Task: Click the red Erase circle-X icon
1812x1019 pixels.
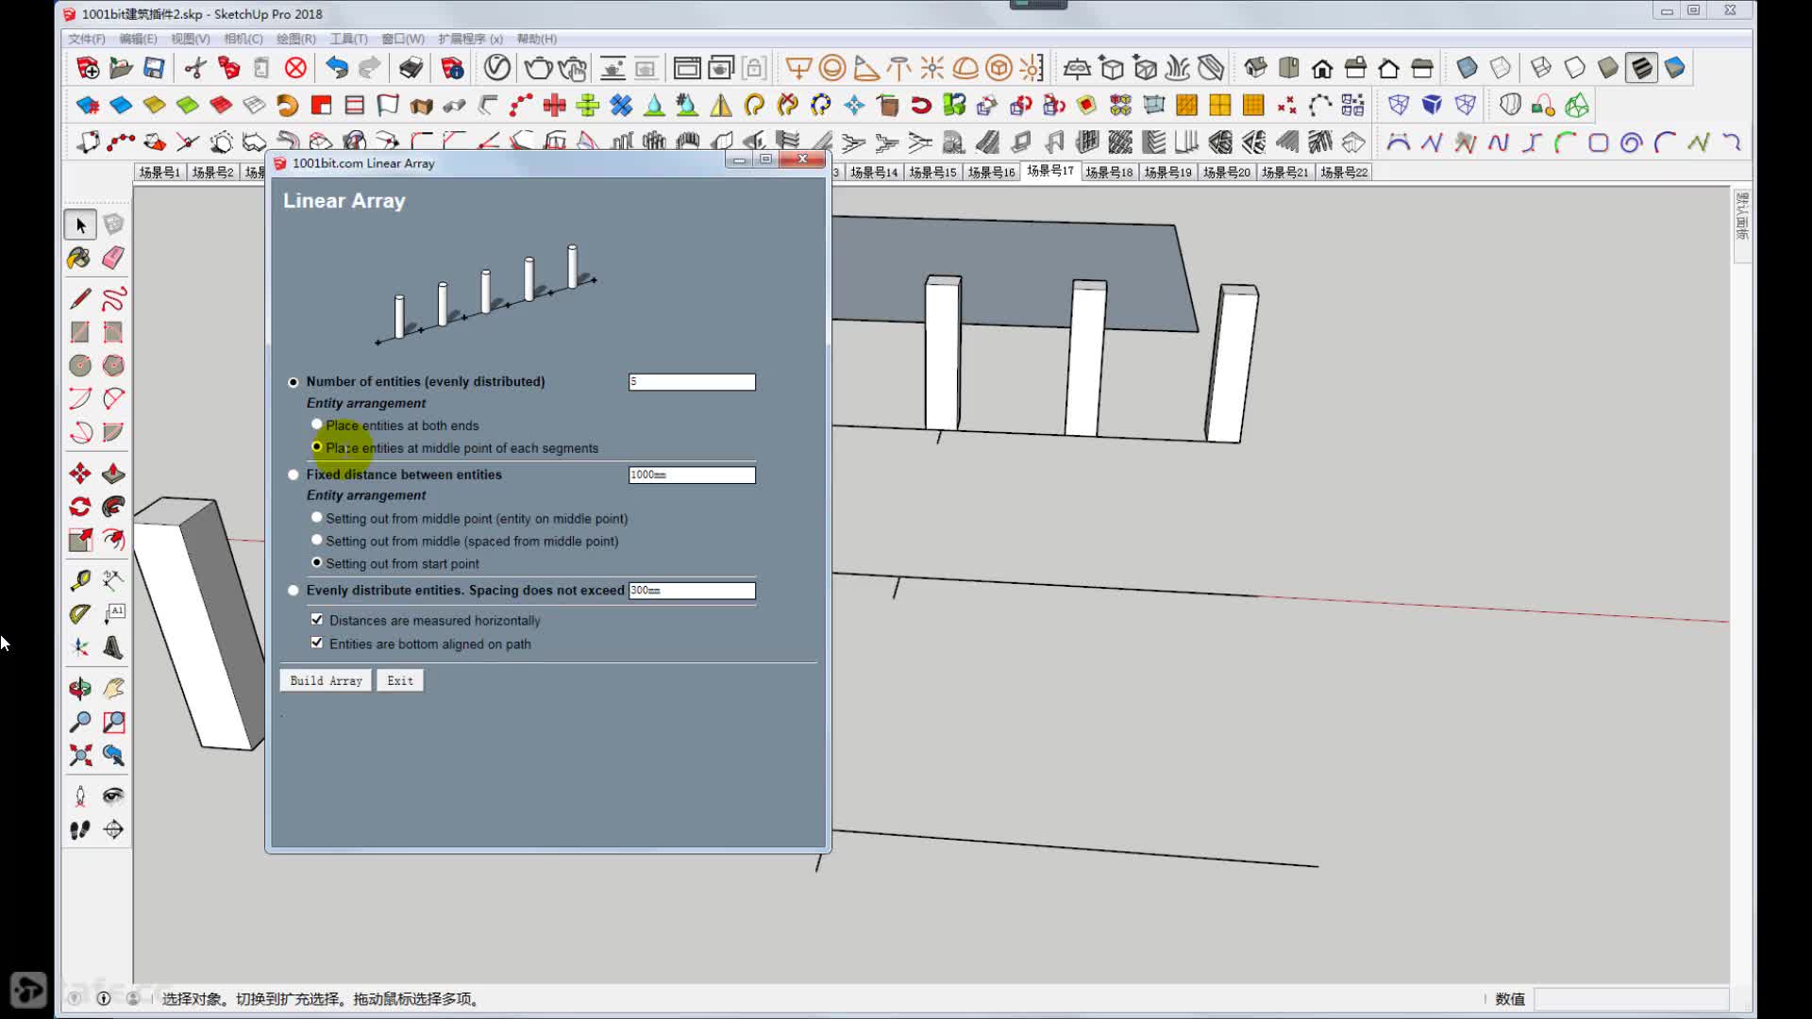Action: 295,68
